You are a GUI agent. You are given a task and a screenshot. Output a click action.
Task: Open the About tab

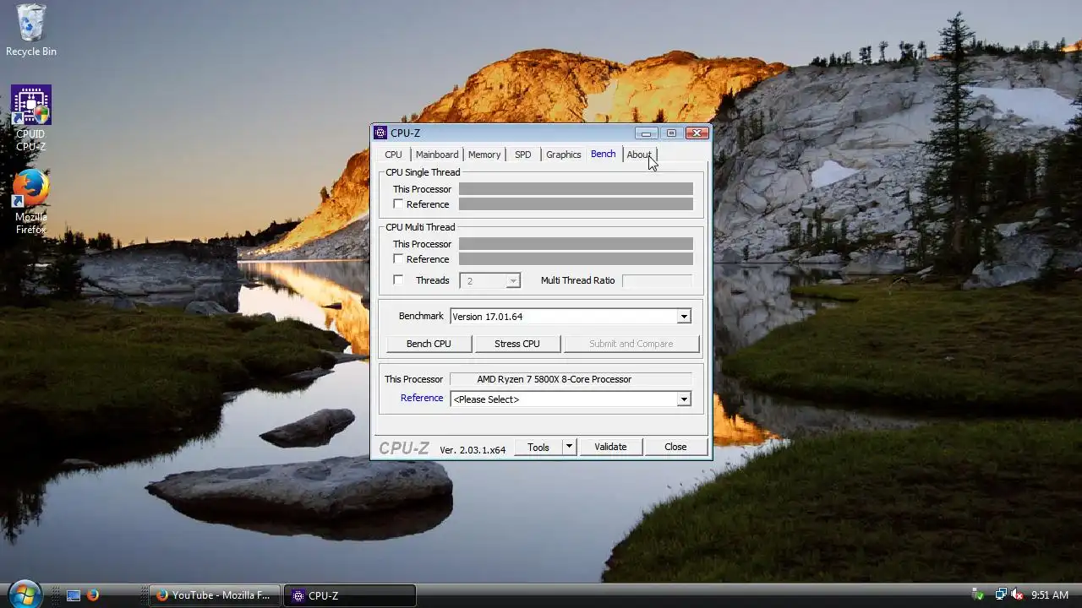639,155
